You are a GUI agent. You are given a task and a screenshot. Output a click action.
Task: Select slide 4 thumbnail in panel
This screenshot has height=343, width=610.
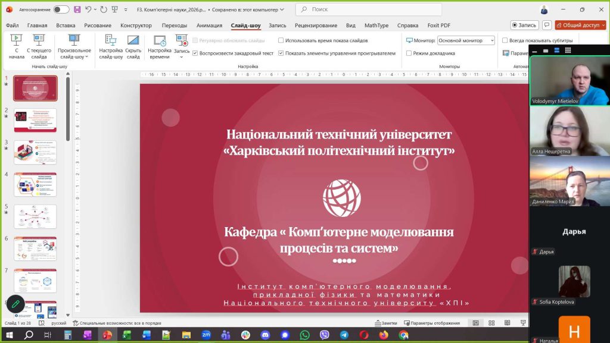[35, 184]
